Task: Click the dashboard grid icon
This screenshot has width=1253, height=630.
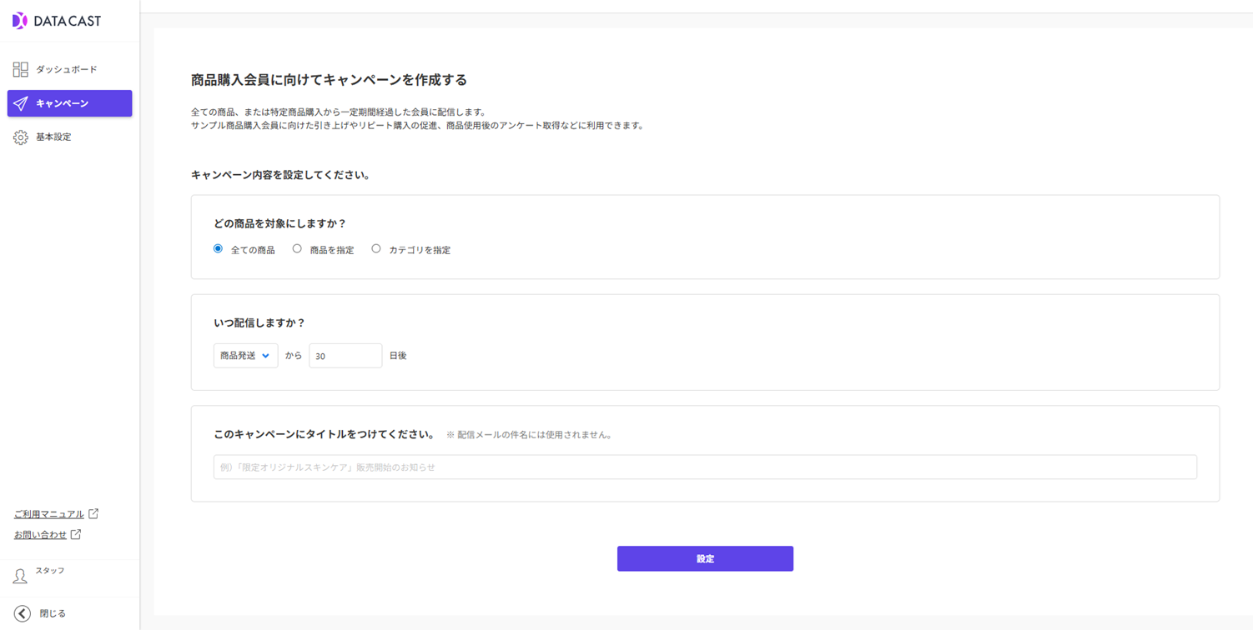Action: point(21,69)
